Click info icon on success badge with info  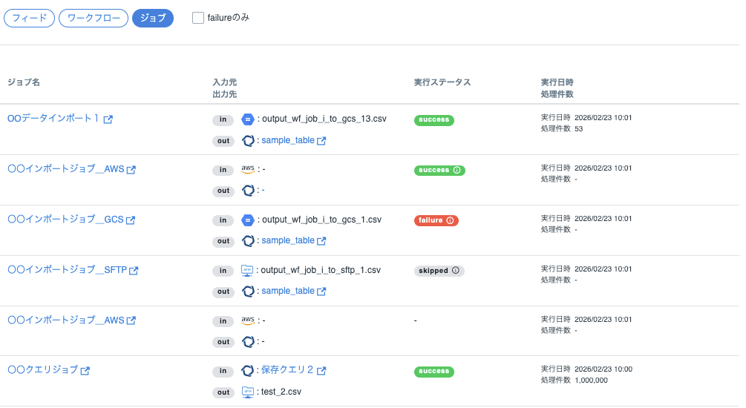[x=457, y=170]
